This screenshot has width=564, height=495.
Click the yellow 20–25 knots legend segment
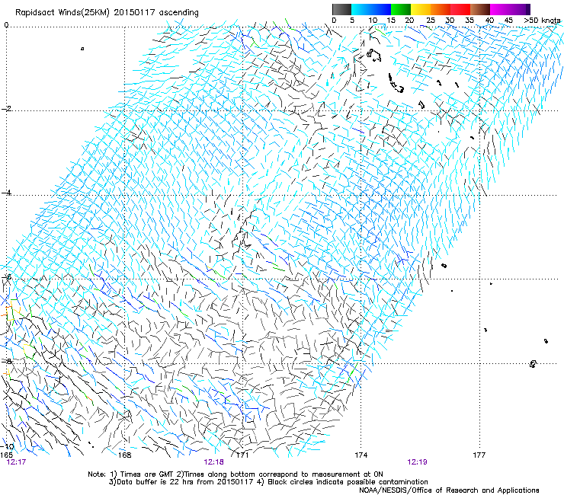(421, 9)
